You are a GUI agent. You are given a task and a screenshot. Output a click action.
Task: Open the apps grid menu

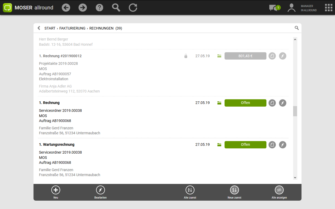(x=329, y=8)
